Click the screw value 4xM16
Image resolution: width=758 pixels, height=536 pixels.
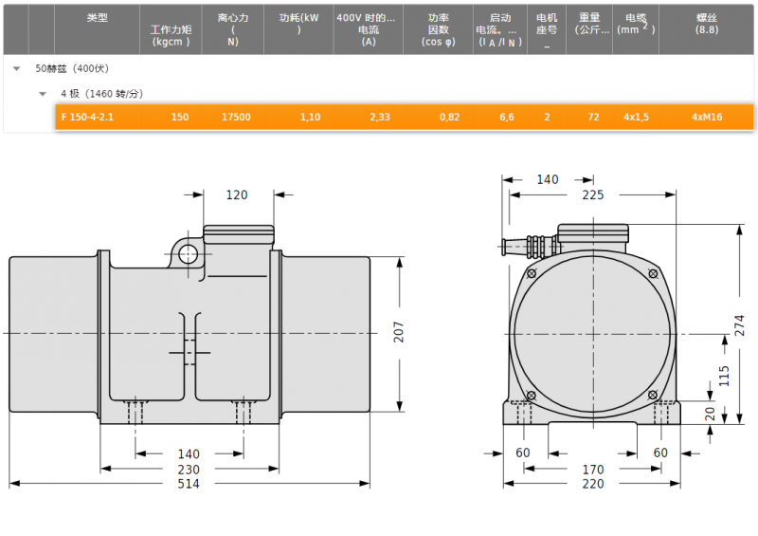coord(707,118)
